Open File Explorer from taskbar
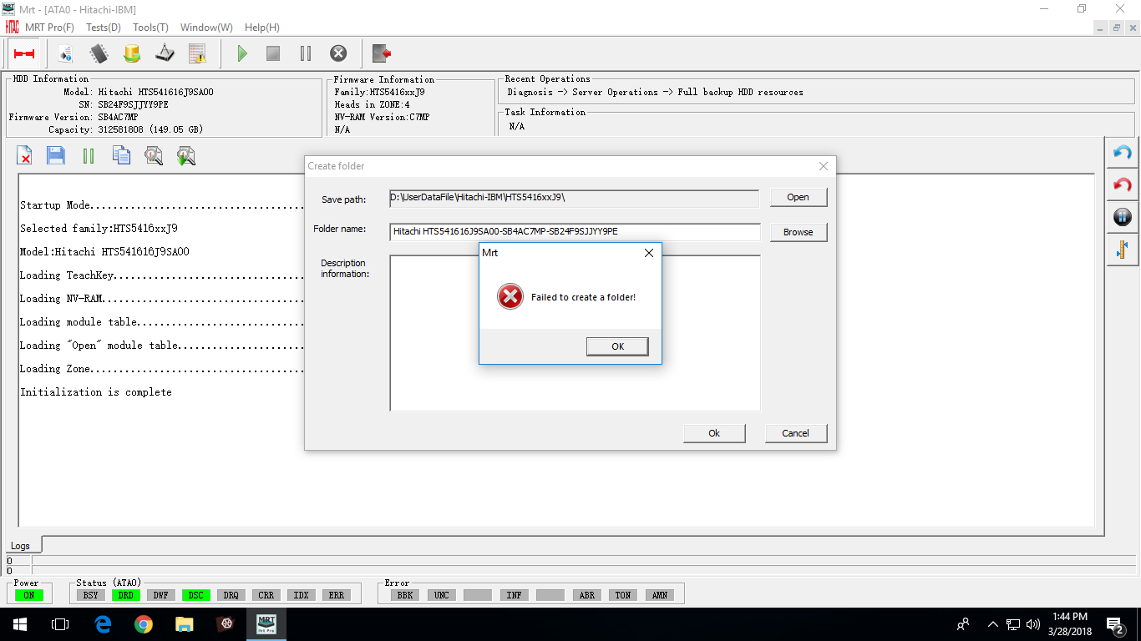Screen dimensions: 1141x641 pos(184,623)
